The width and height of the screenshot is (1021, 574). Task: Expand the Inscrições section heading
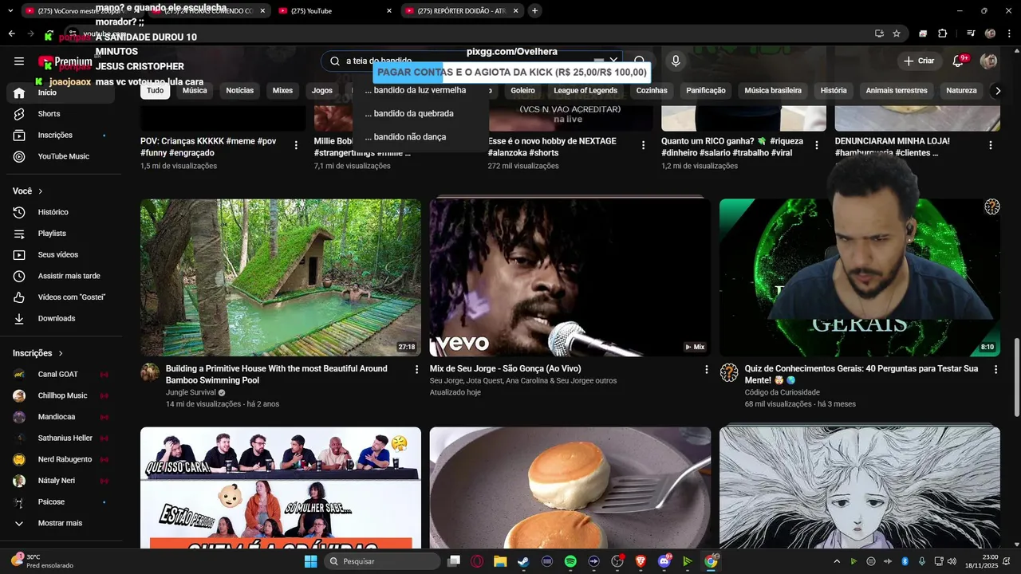pyautogui.click(x=37, y=353)
